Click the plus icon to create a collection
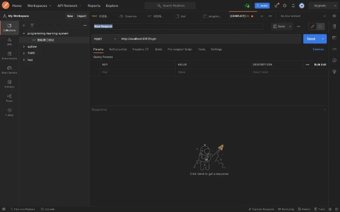The image size is (340, 212). point(23,25)
